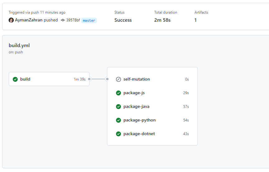Click the green checkmark beside package-java

click(x=118, y=107)
